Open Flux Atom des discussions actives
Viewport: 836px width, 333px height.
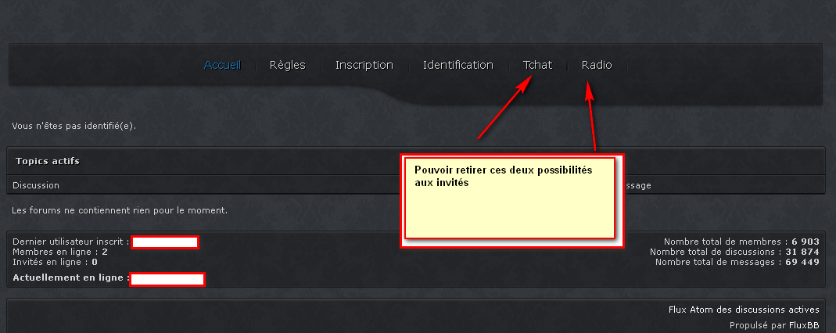point(744,310)
